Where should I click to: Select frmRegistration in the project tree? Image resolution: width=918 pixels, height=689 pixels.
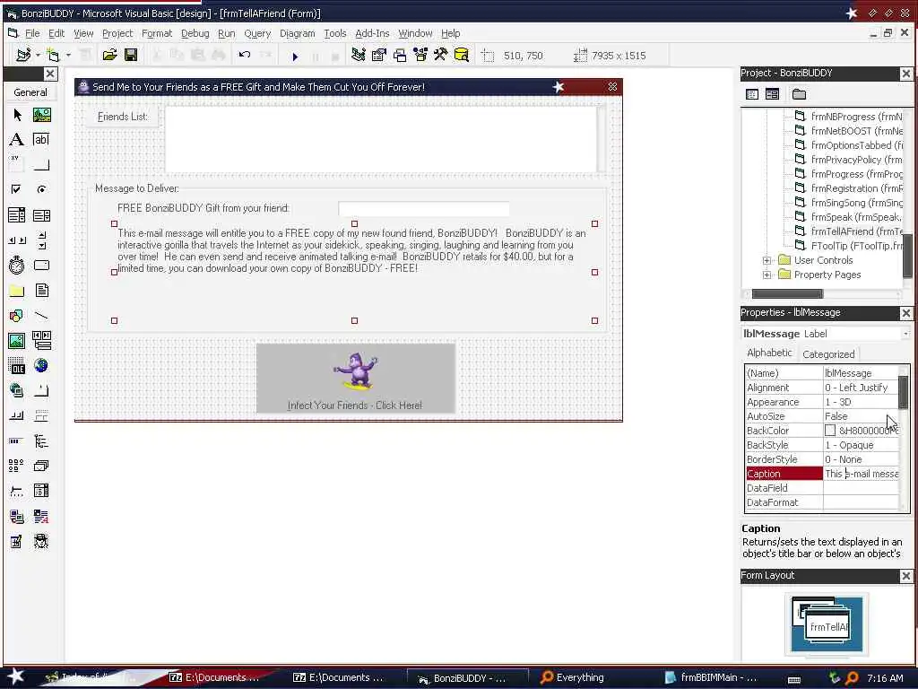pos(848,188)
